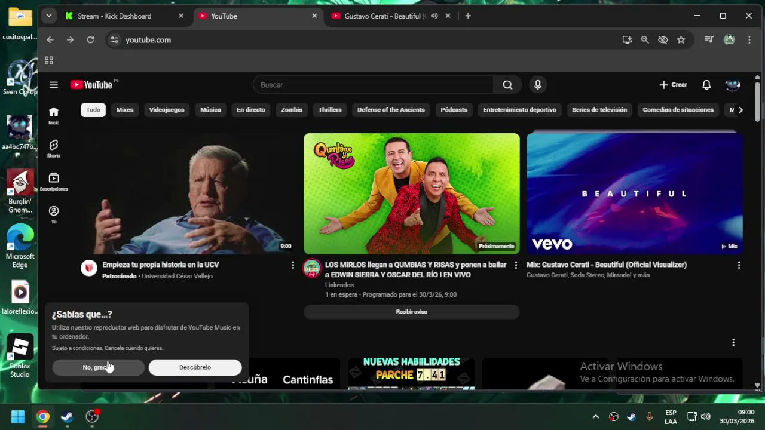
Task: Open options for LOS MIRLOS video
Action: coord(516,265)
